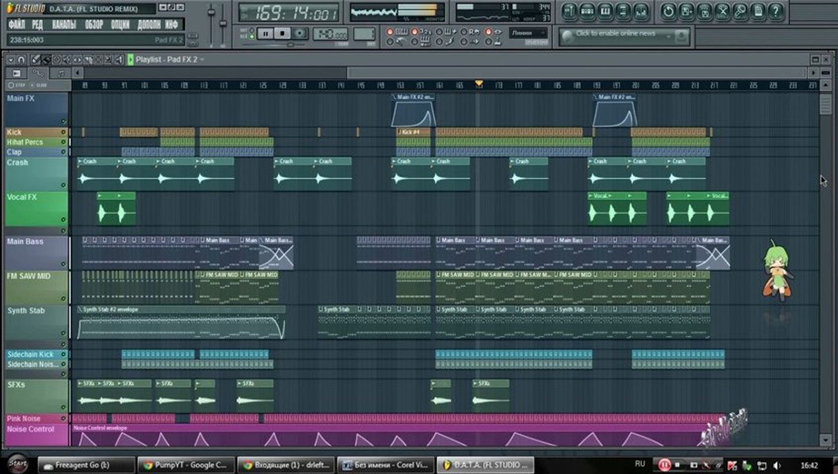838x474 pixels.
Task: Open the help question mark icon
Action: (775, 12)
